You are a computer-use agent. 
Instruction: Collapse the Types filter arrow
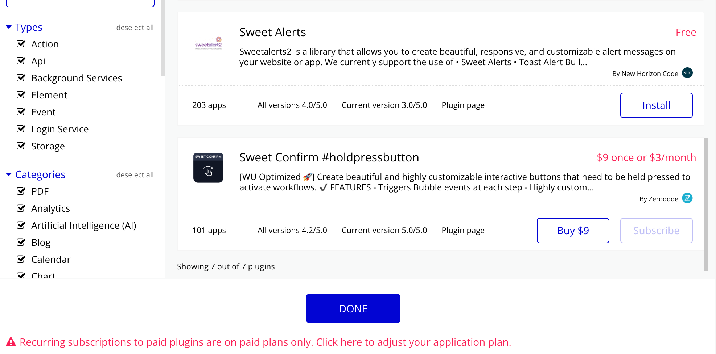tap(9, 27)
